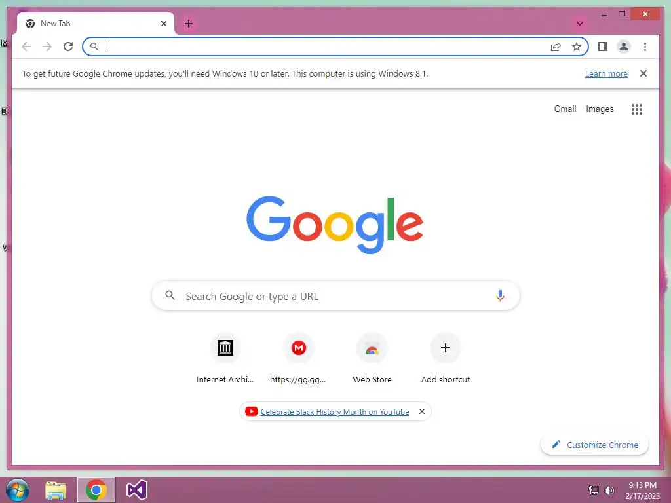Open the Internet Archive shortcut
The image size is (671, 503).
(x=225, y=358)
